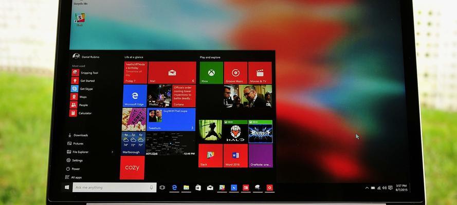This screenshot has height=205, width=457.
Task: Click the Play and explore group header
Action: [210, 57]
